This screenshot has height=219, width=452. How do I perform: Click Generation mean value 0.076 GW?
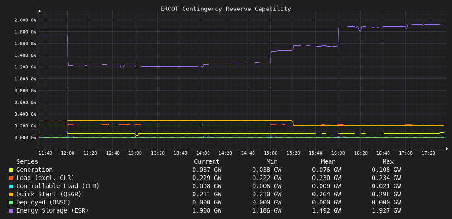tap(326, 170)
